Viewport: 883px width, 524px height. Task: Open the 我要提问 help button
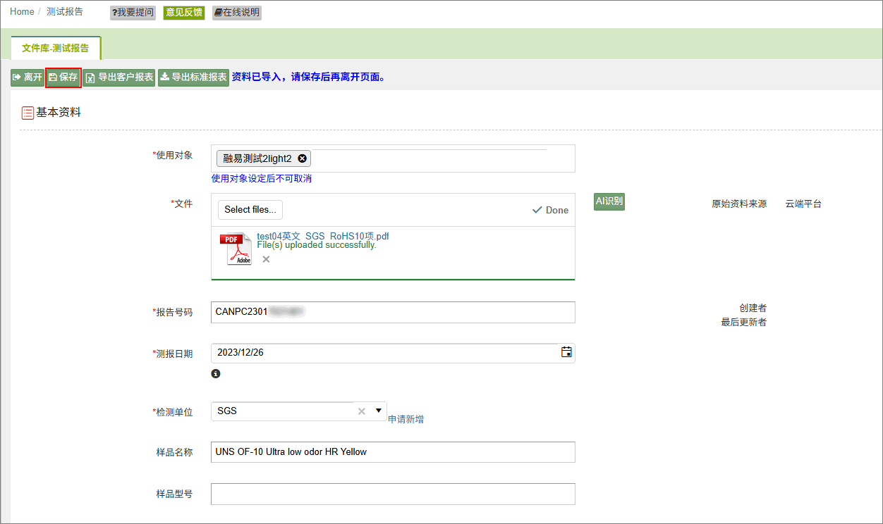(133, 13)
